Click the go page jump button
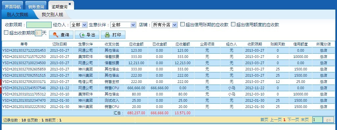 pos(328,120)
